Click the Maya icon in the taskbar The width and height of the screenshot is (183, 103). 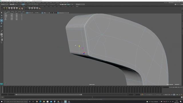pos(65,102)
